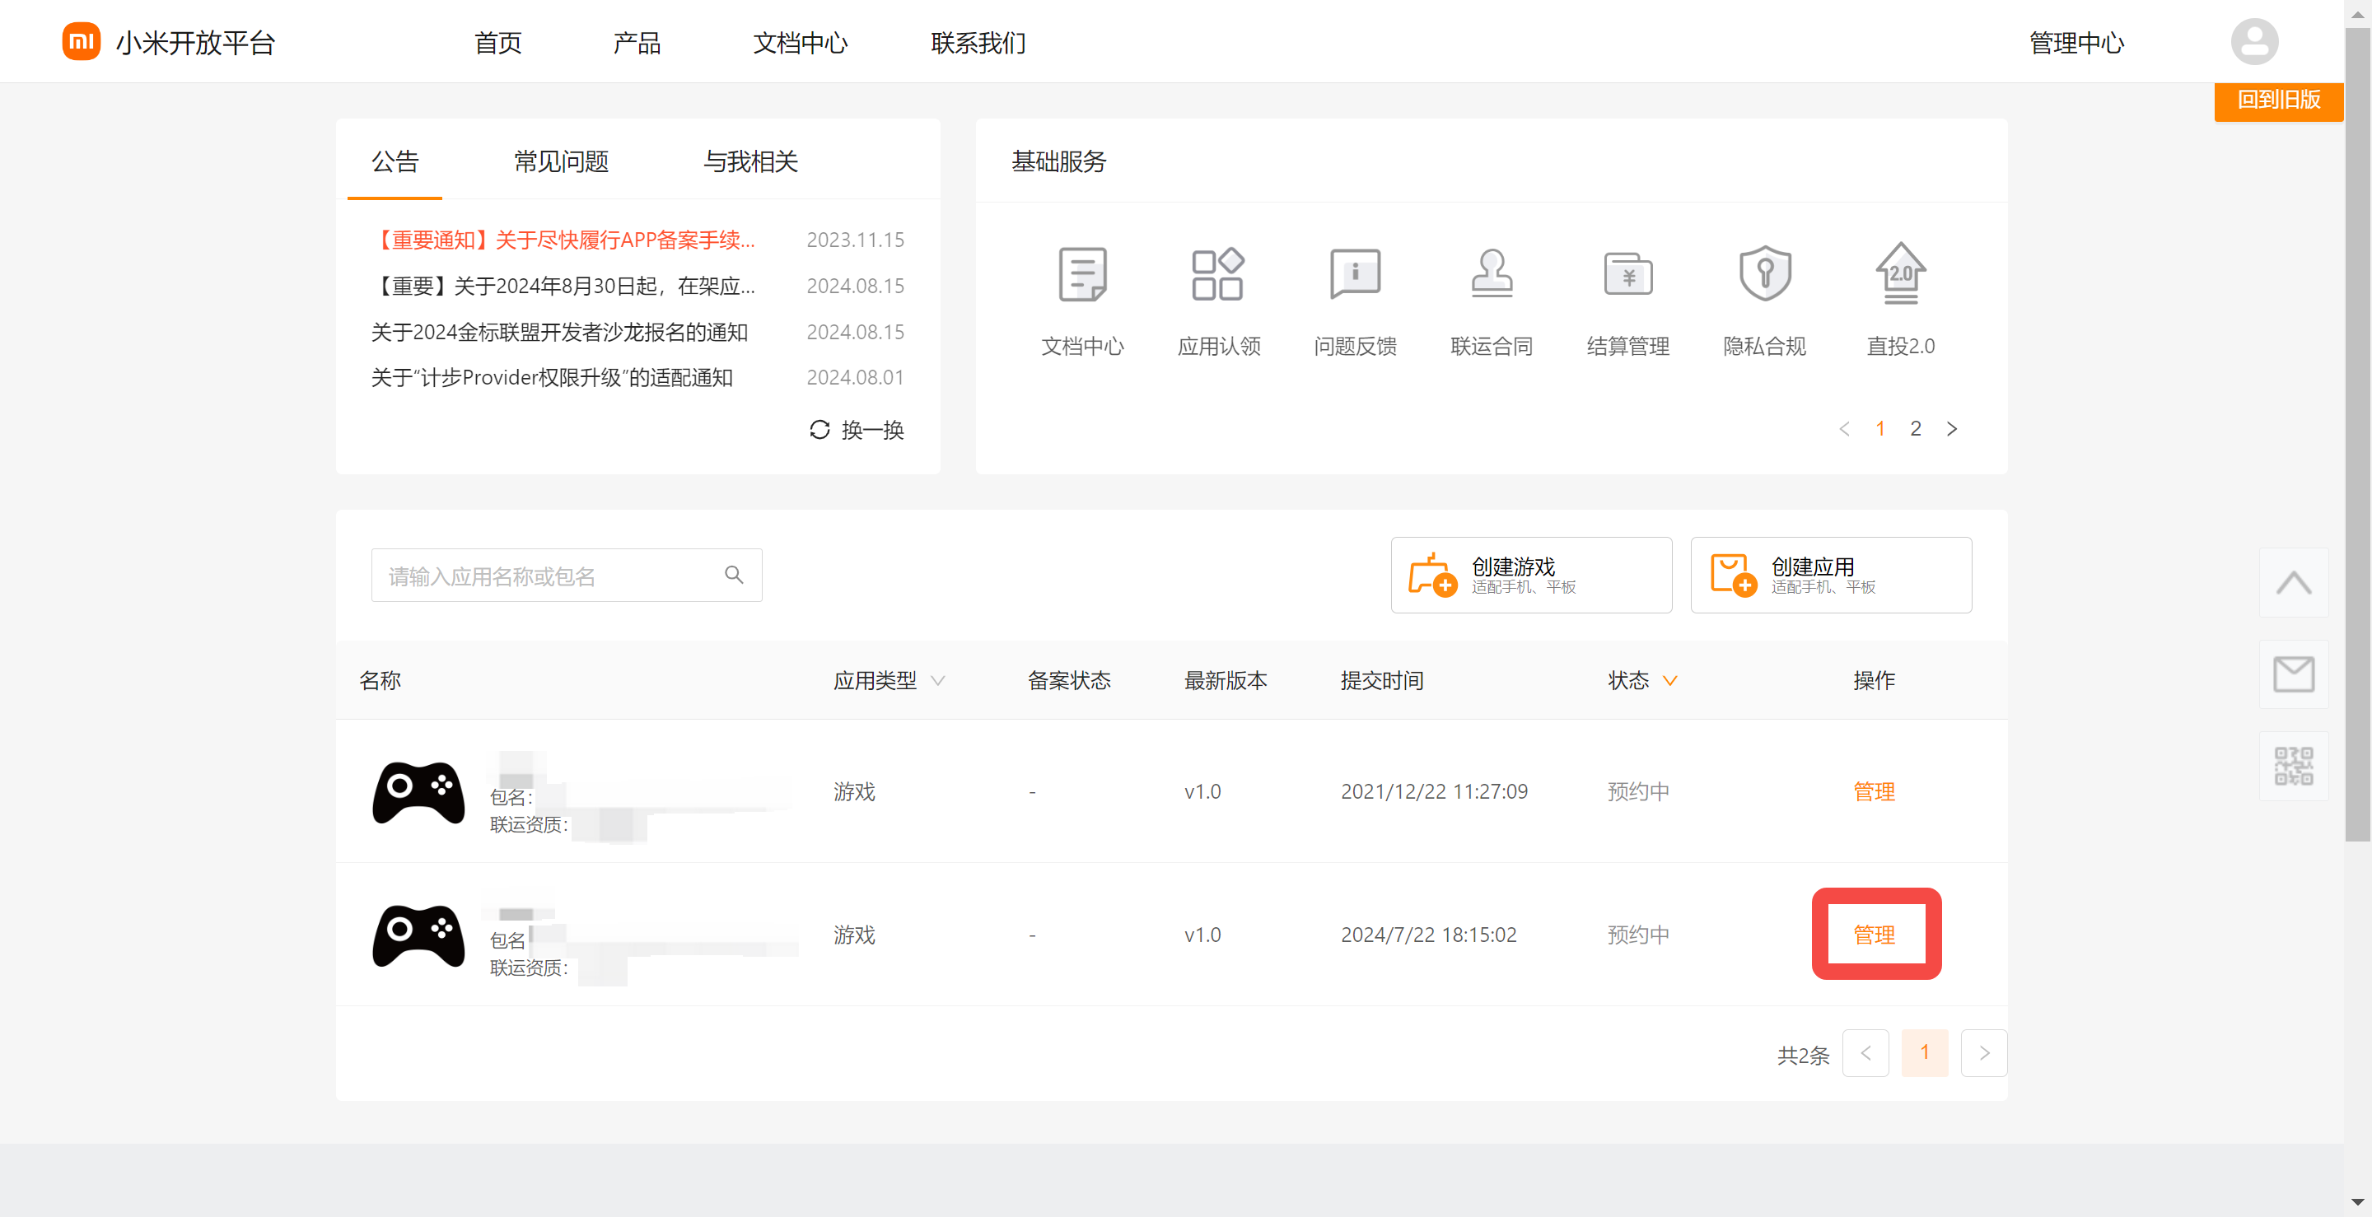Switch to the 与我相关 tab
This screenshot has width=2372, height=1217.
(750, 162)
